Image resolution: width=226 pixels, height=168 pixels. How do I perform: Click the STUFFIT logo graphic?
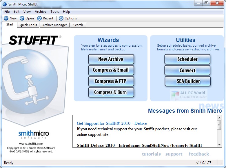pyautogui.click(x=34, y=40)
